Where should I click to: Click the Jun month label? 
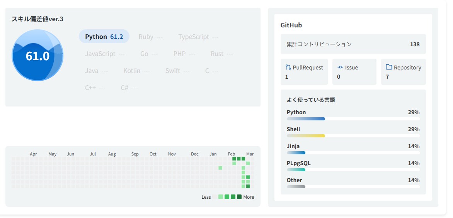coord(70,154)
